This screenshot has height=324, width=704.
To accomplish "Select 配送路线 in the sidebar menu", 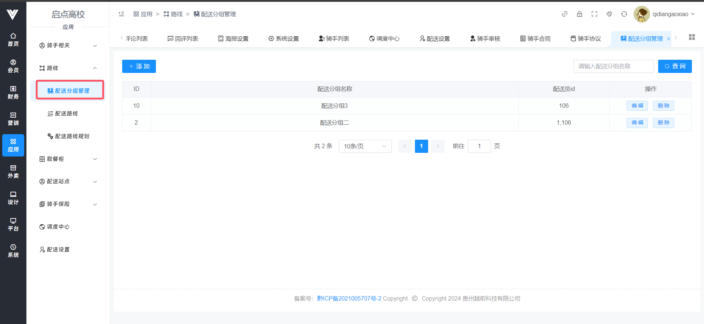I will (66, 114).
